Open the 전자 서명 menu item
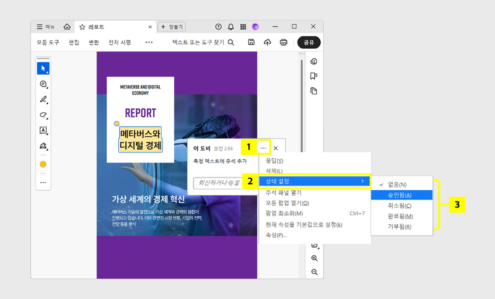The image size is (495, 299). (119, 42)
